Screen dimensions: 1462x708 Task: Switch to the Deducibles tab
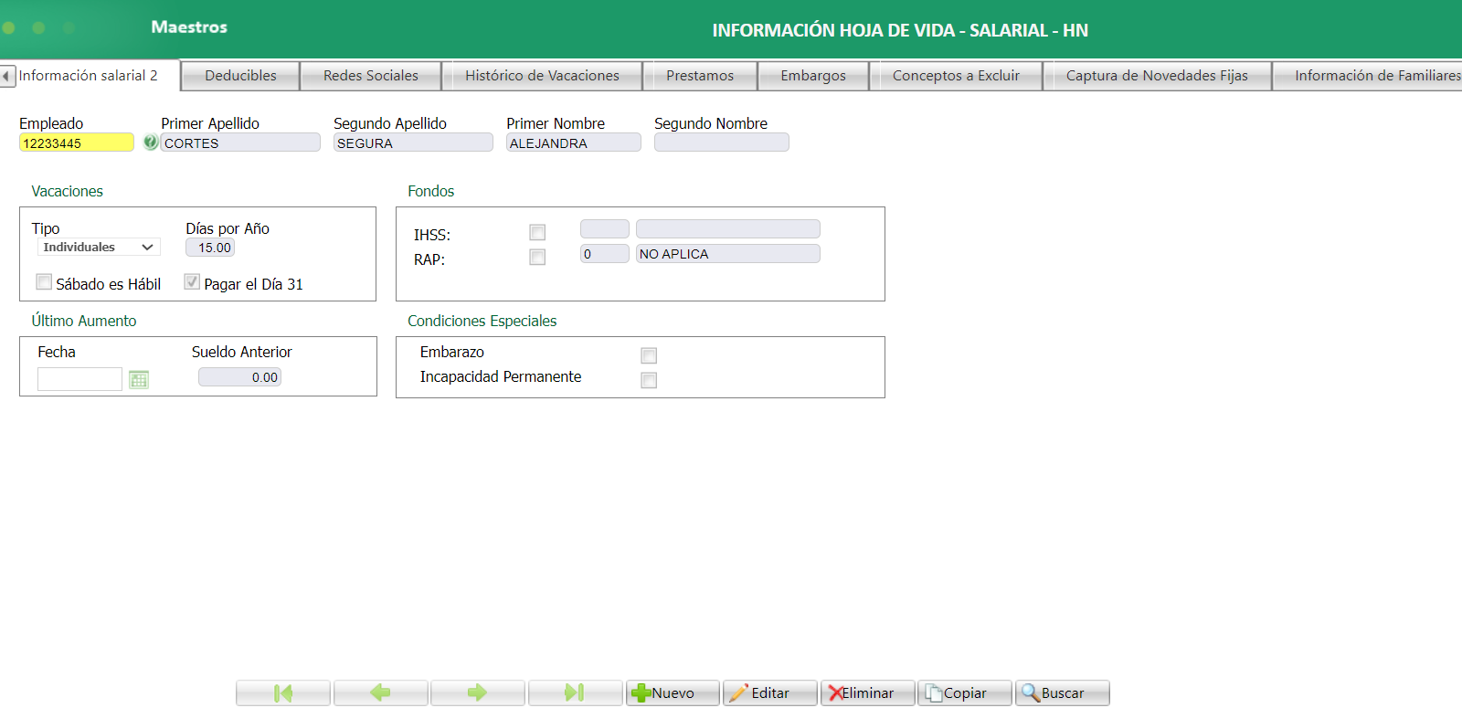click(x=240, y=76)
